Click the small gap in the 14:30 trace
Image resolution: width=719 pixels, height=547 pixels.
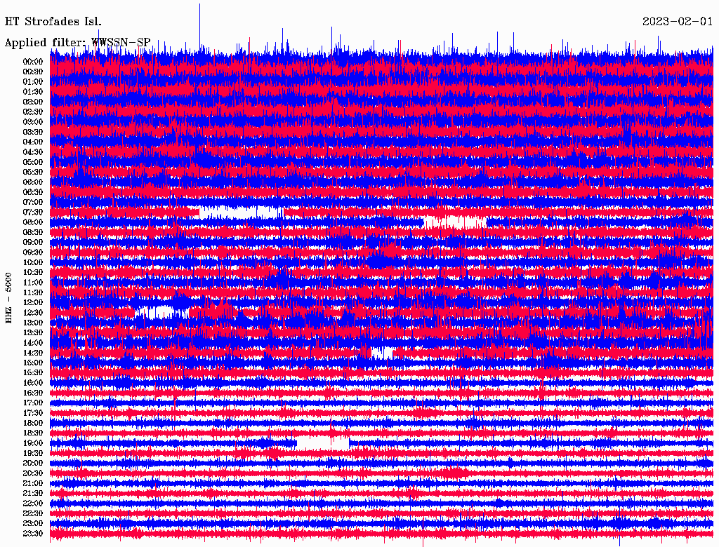383,352
